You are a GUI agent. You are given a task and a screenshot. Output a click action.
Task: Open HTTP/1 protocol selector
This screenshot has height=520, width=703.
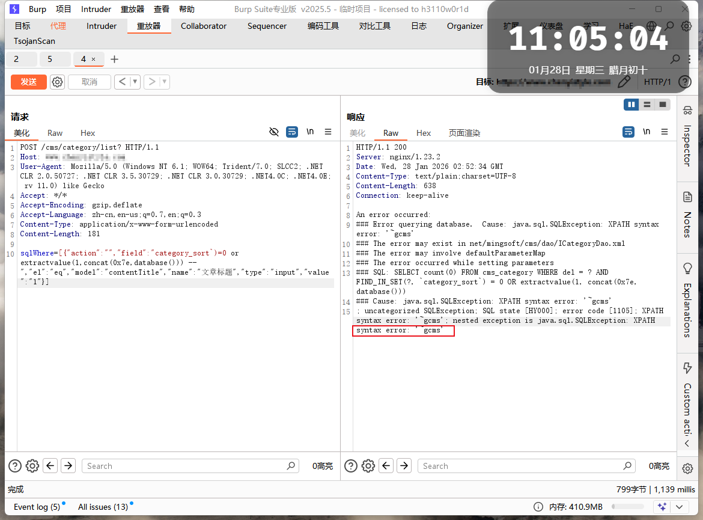coord(657,82)
